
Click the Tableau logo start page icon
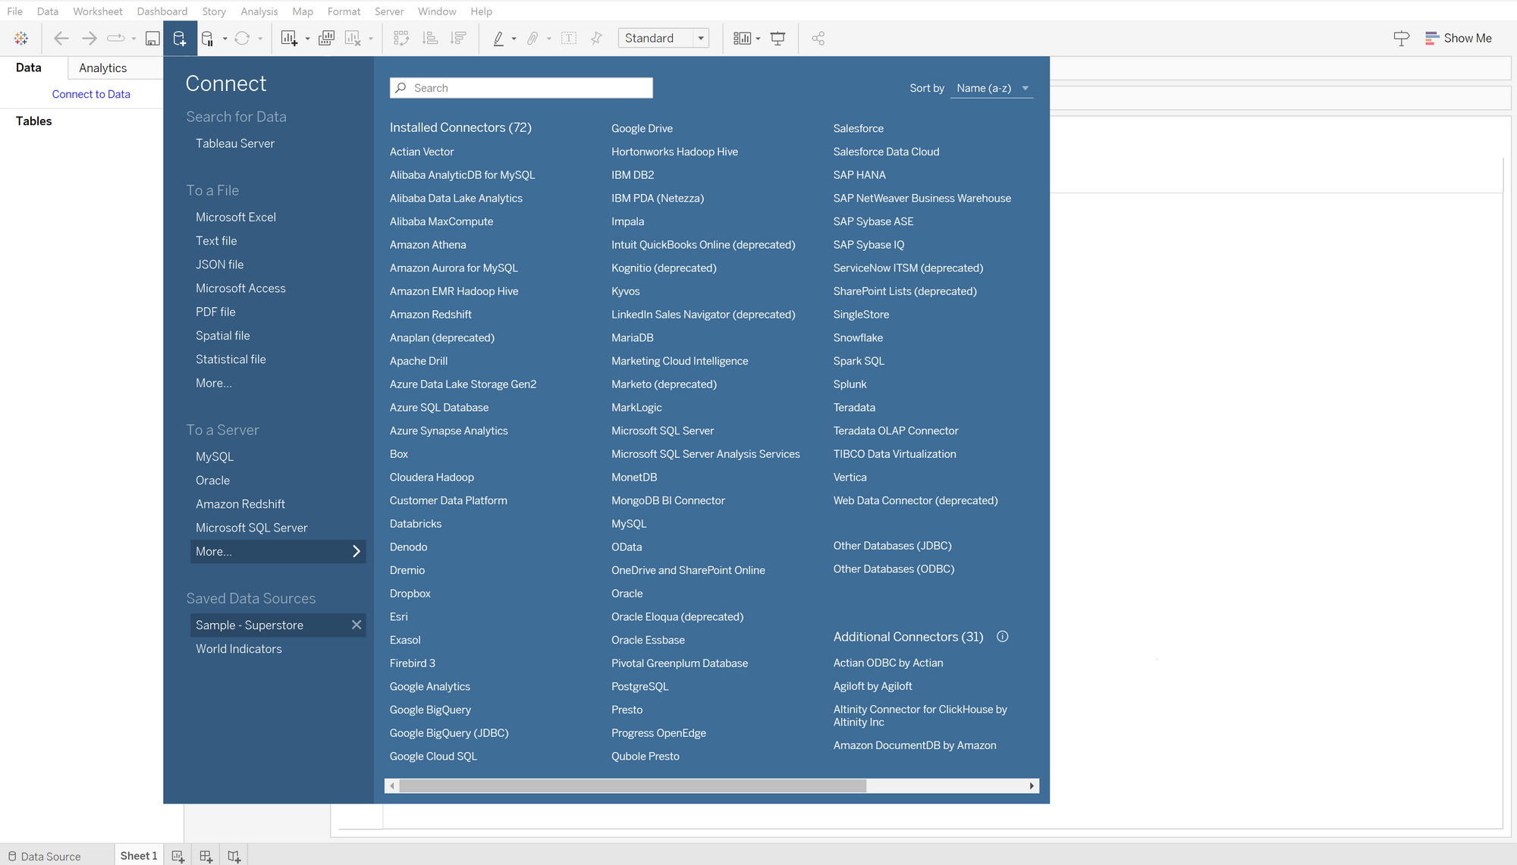click(x=21, y=38)
